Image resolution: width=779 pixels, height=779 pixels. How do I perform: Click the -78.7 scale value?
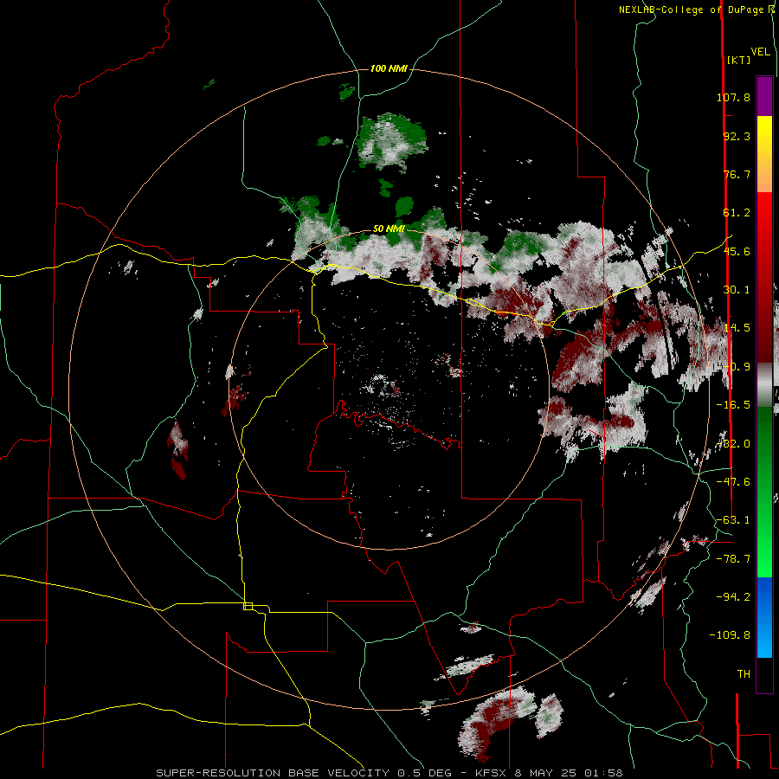pyautogui.click(x=733, y=559)
